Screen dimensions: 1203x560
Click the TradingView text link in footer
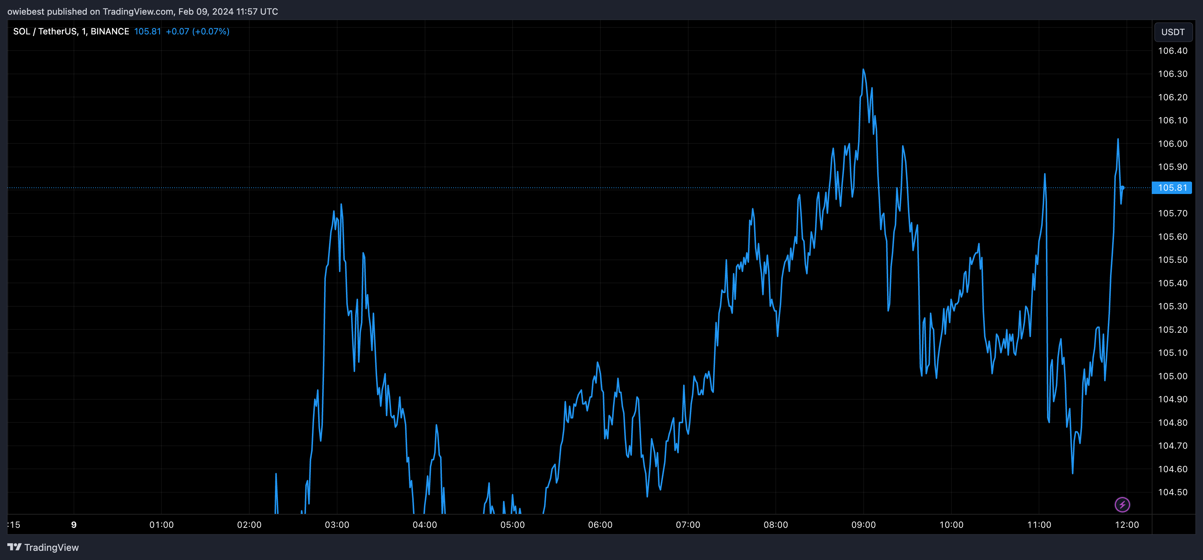pos(51,547)
